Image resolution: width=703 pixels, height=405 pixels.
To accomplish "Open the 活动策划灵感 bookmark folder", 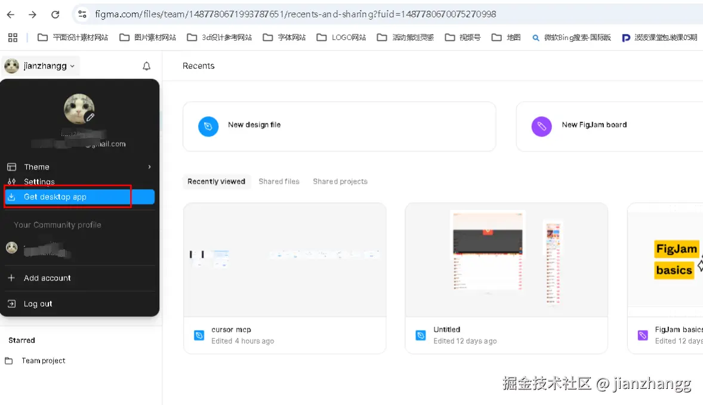I will [x=405, y=38].
